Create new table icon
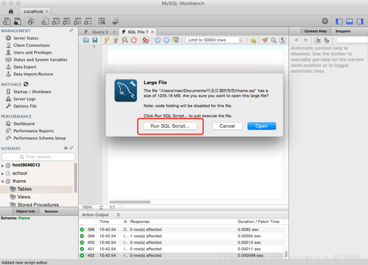368x265 pixels. click(x=56, y=21)
